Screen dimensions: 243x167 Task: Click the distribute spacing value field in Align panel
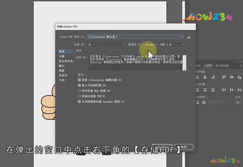[x=217, y=102]
